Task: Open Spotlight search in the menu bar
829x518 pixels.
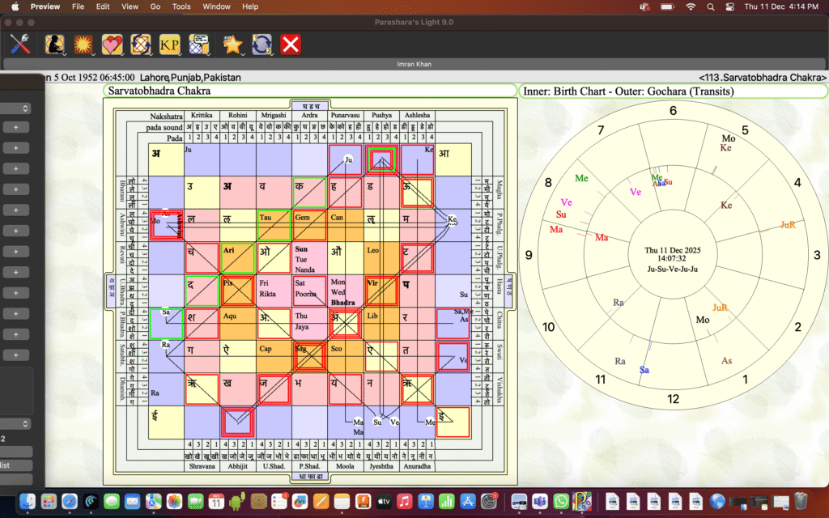Action: (710, 6)
